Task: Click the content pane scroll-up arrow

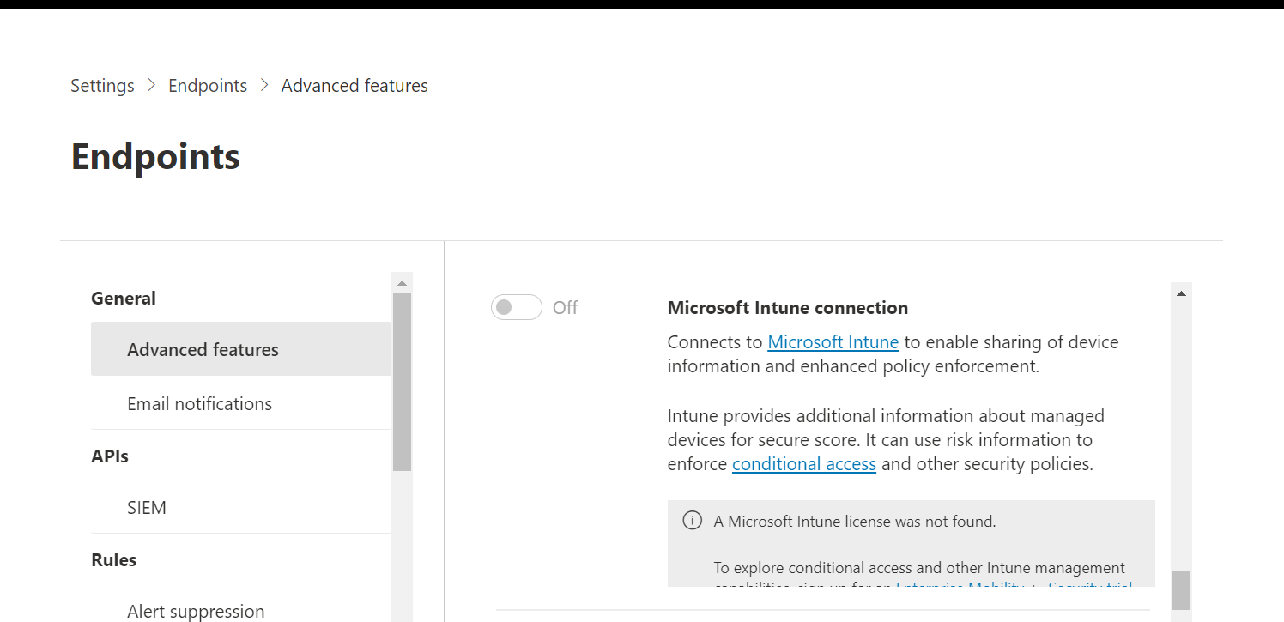Action: click(1181, 293)
